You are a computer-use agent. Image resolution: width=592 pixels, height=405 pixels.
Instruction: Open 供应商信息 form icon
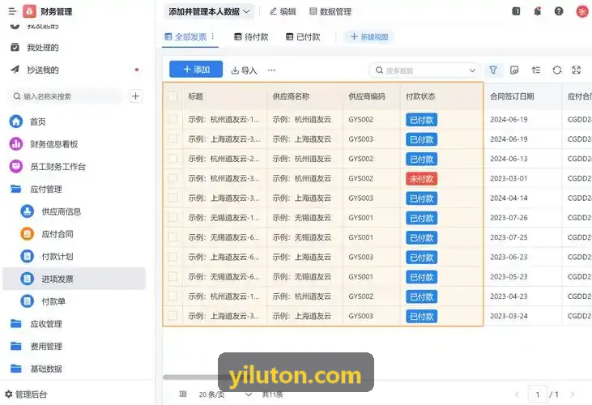pos(28,211)
